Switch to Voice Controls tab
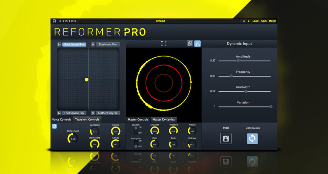Image resolution: width=328 pixels, height=174 pixels. coord(62,120)
